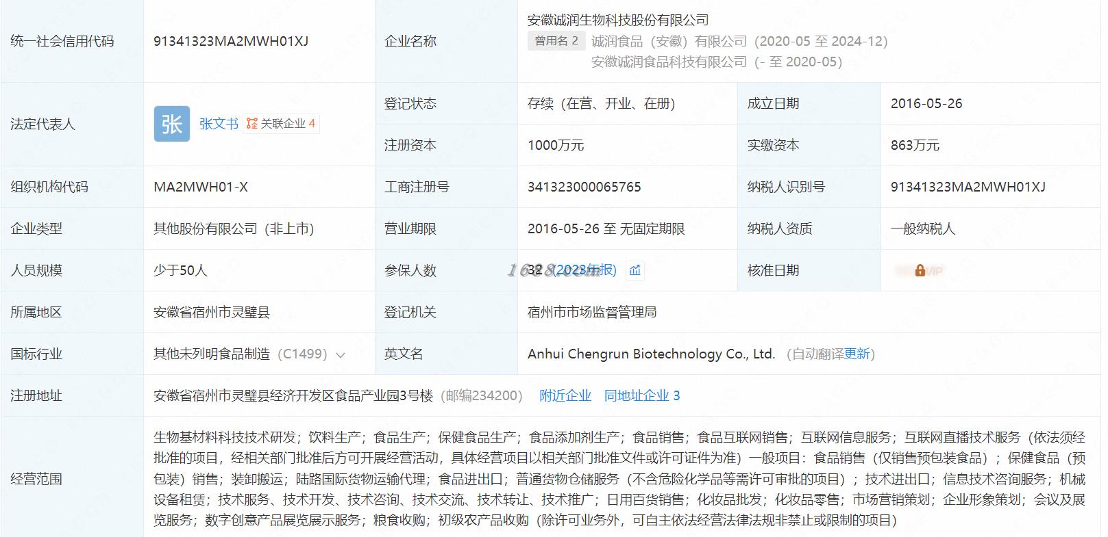Click organization code MA2MWH01-X
This screenshot has width=1108, height=537.
point(201,187)
